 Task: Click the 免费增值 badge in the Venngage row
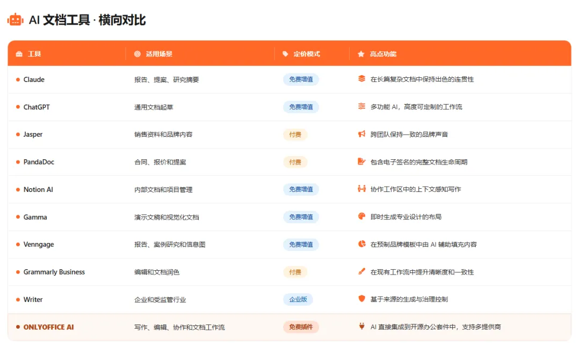301,245
